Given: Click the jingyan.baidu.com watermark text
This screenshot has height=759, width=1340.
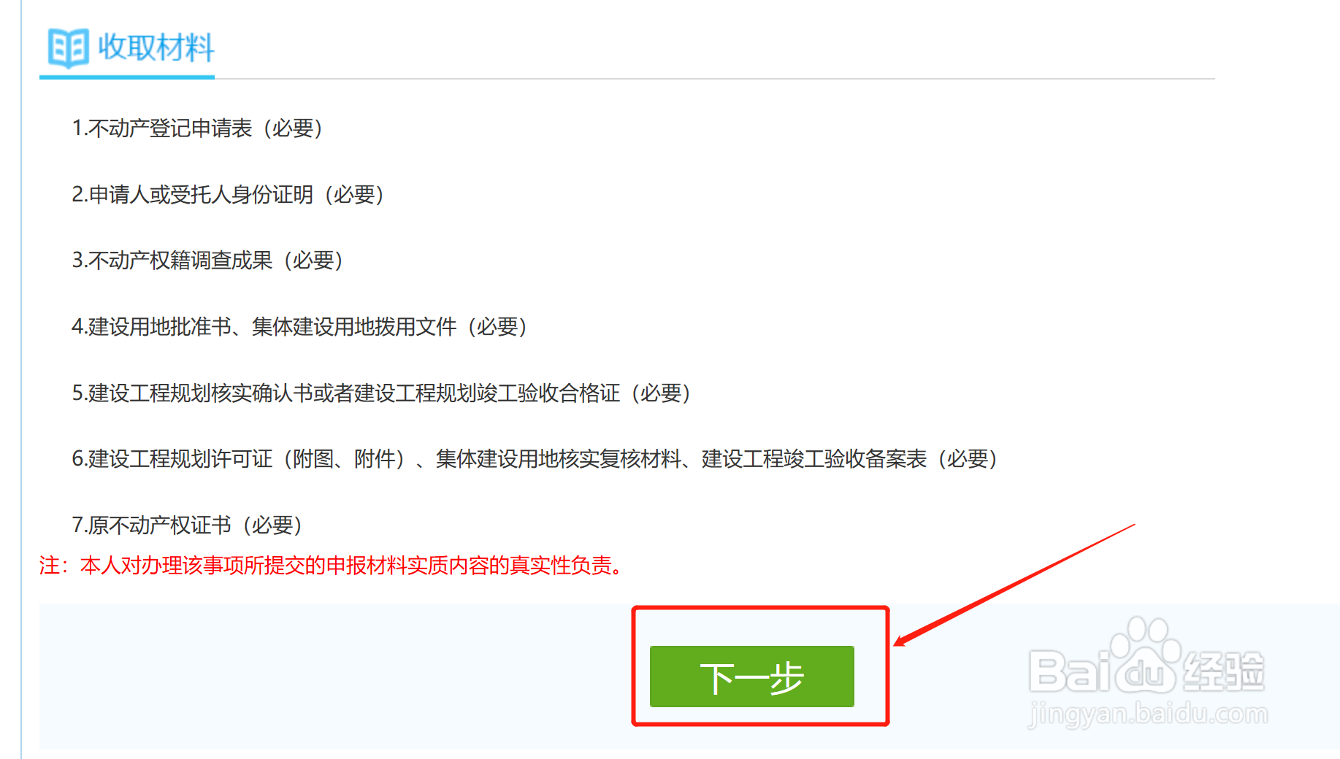Looking at the screenshot, I should 1148,713.
